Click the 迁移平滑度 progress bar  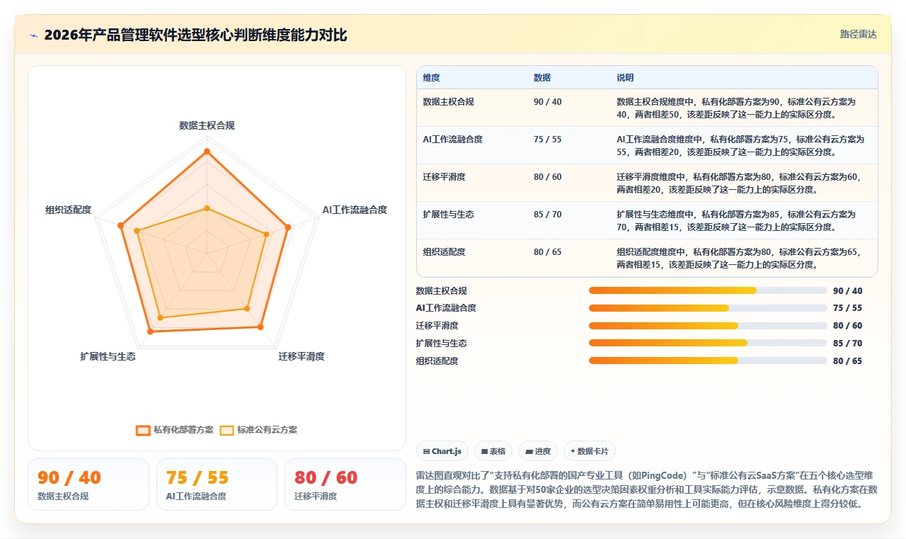[708, 326]
